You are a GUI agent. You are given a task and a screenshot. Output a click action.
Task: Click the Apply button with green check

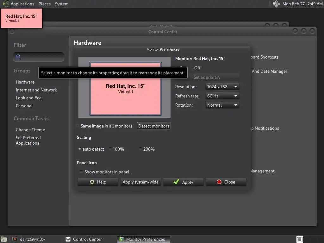click(183, 182)
